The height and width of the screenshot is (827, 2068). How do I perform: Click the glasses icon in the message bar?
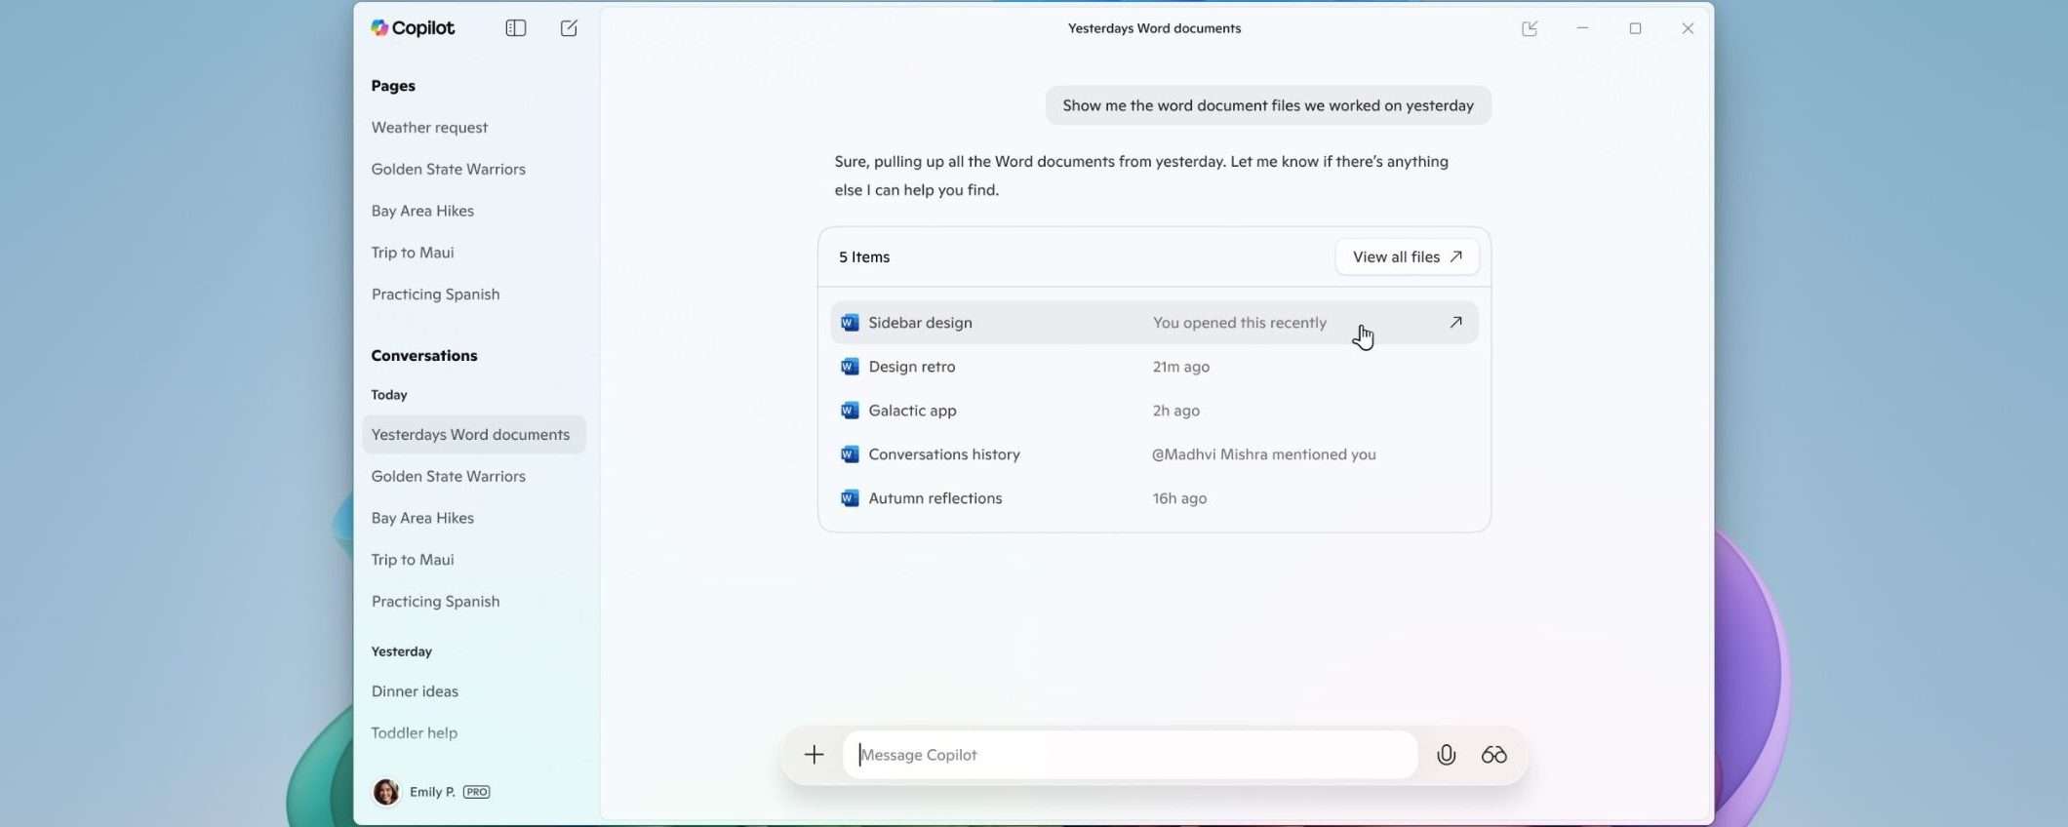pyautogui.click(x=1493, y=755)
